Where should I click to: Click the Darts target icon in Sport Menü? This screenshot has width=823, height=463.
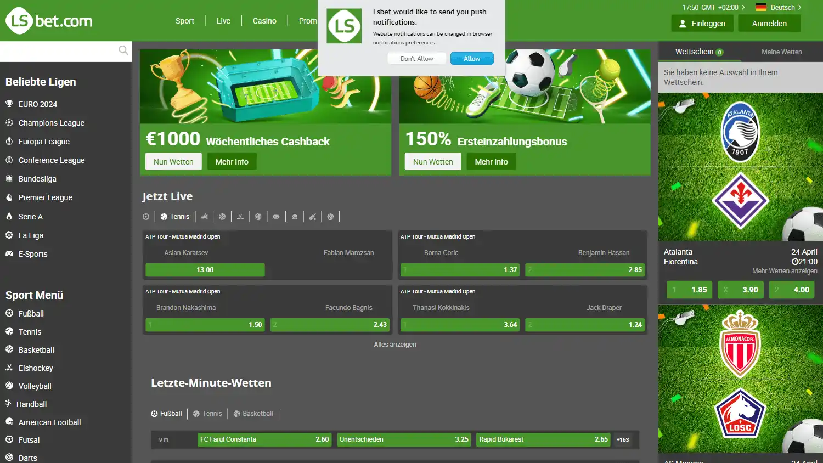pos(9,457)
